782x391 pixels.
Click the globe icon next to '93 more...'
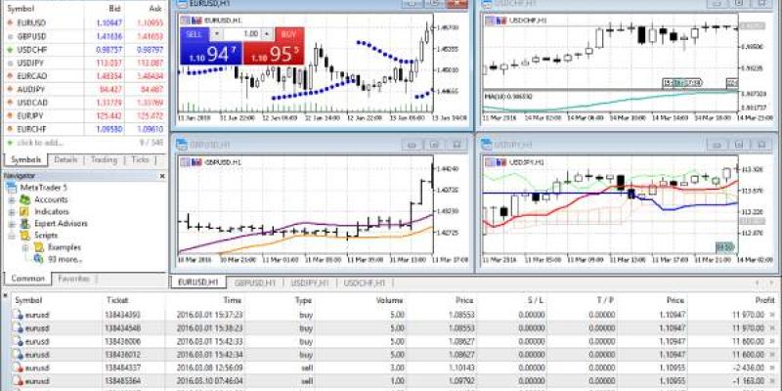click(39, 259)
